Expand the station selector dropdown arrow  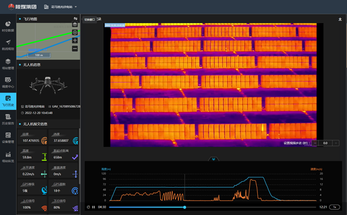coord(76,7)
